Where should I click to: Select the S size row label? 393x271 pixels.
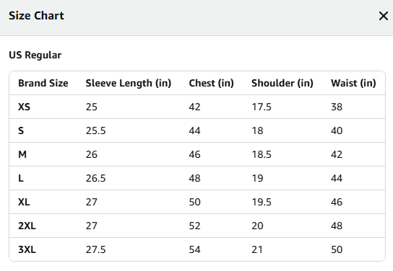pyautogui.click(x=21, y=130)
